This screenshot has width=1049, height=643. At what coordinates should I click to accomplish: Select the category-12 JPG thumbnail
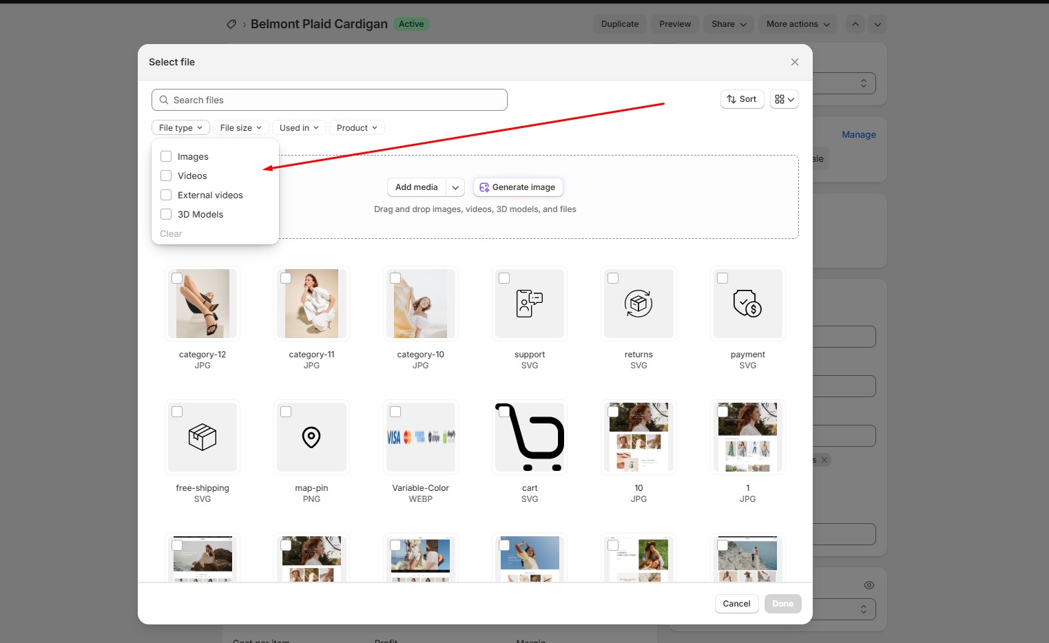tap(202, 304)
